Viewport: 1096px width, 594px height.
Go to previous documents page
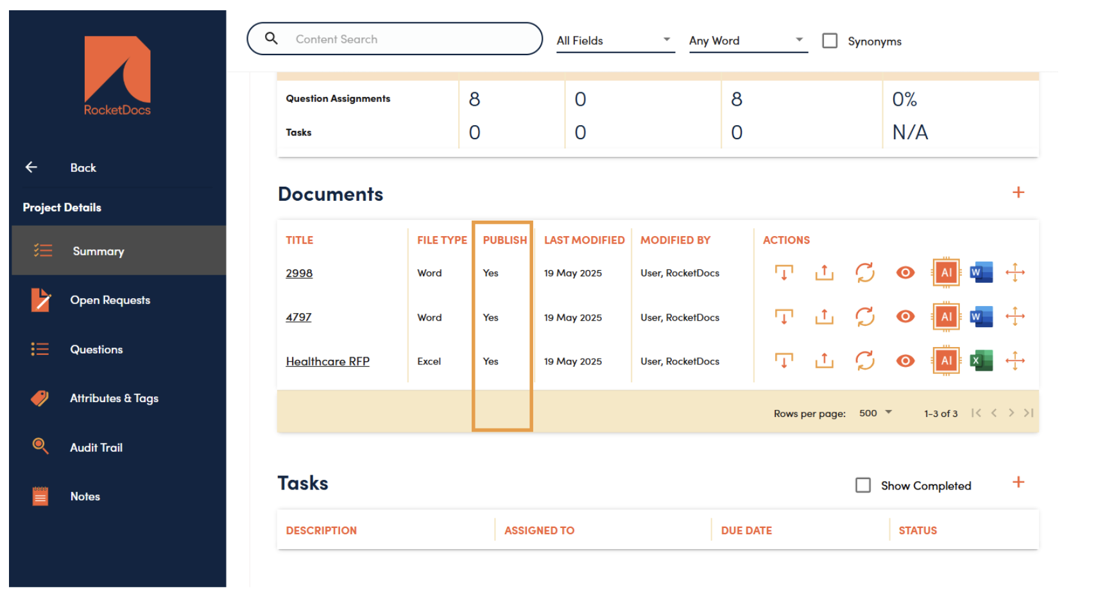coord(994,413)
